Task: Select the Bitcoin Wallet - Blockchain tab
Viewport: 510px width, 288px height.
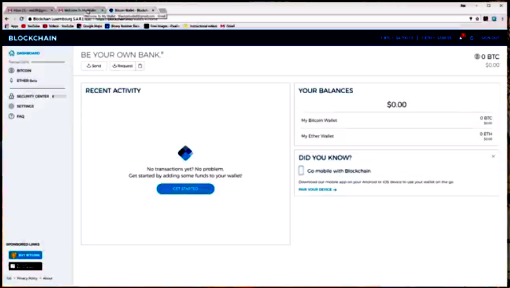Action: pos(131,10)
